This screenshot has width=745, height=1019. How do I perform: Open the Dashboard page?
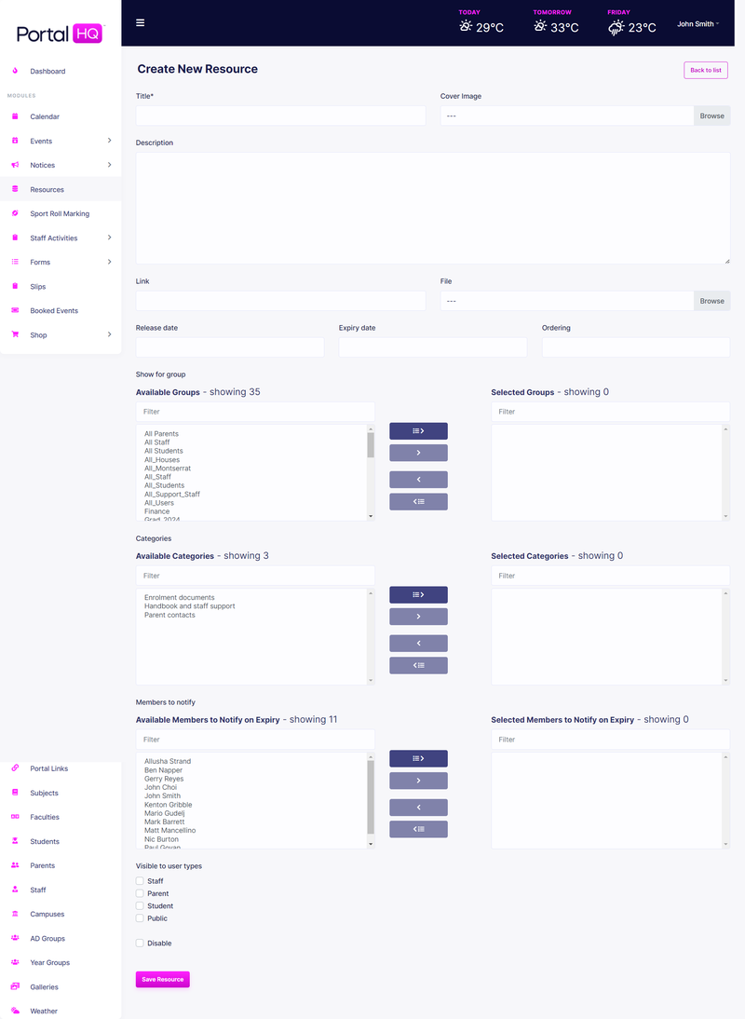tap(47, 71)
